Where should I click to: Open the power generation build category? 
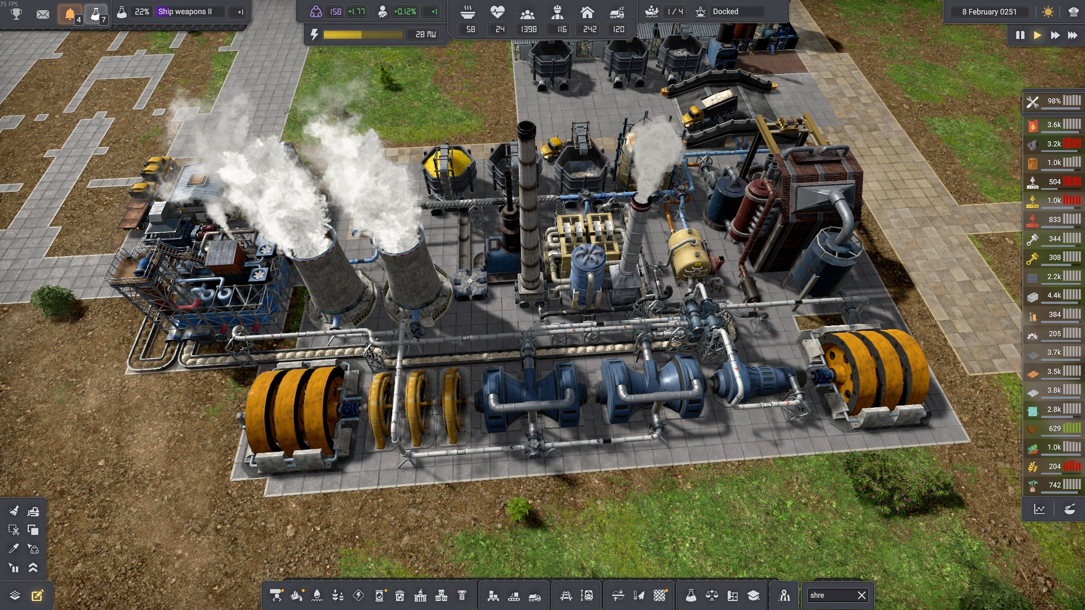pyautogui.click(x=358, y=595)
